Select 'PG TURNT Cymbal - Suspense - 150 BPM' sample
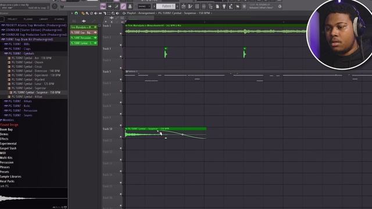The width and height of the screenshot is (372, 209). tap(37, 92)
